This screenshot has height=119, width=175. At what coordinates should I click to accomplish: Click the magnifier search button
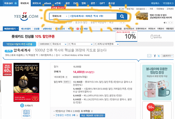[x=122, y=16]
